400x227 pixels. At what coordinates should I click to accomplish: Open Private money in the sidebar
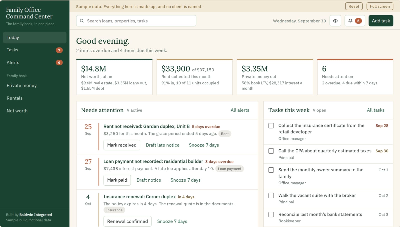35,86
